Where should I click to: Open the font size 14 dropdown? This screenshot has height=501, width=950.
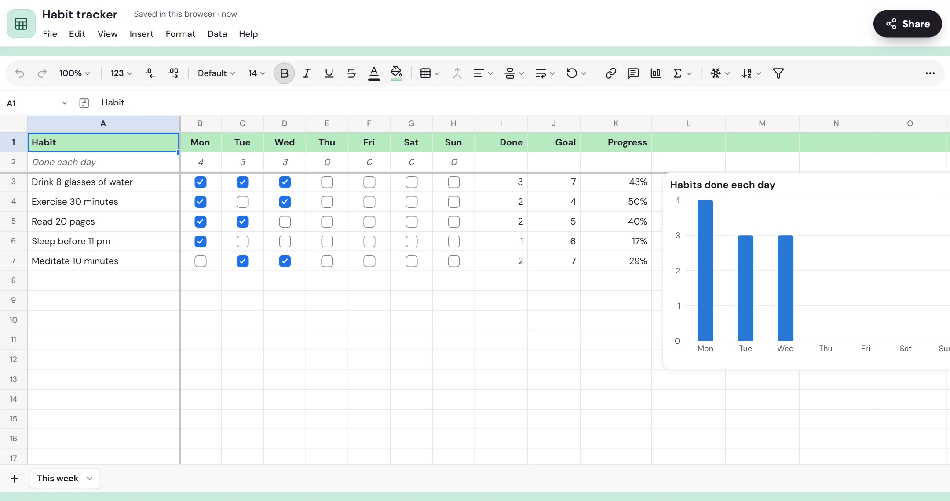point(257,73)
